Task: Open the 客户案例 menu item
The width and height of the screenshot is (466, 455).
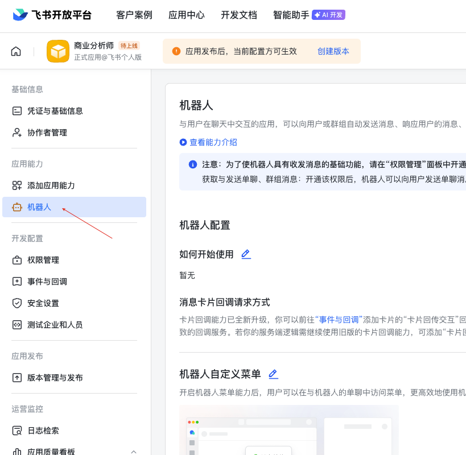Action: 134,15
